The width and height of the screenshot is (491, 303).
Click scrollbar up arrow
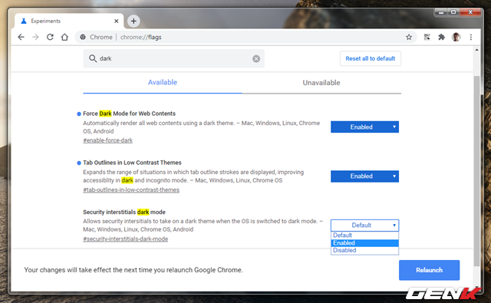point(476,50)
